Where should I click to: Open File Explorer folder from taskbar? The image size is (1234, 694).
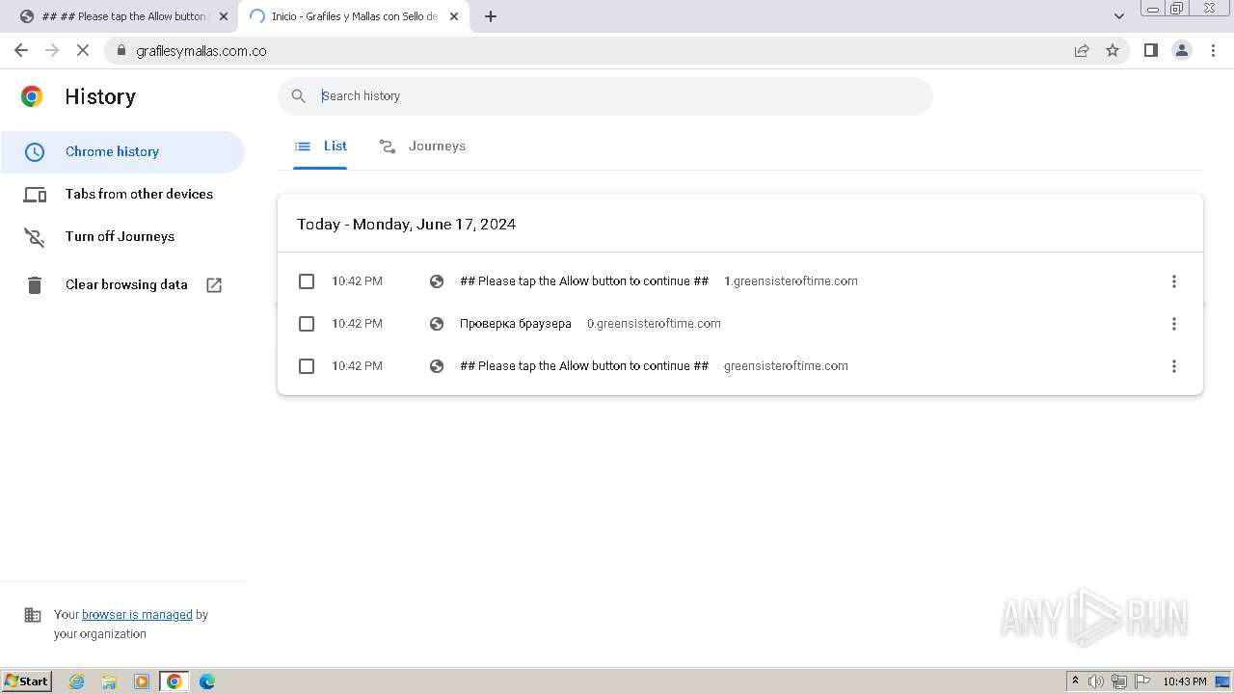point(109,681)
